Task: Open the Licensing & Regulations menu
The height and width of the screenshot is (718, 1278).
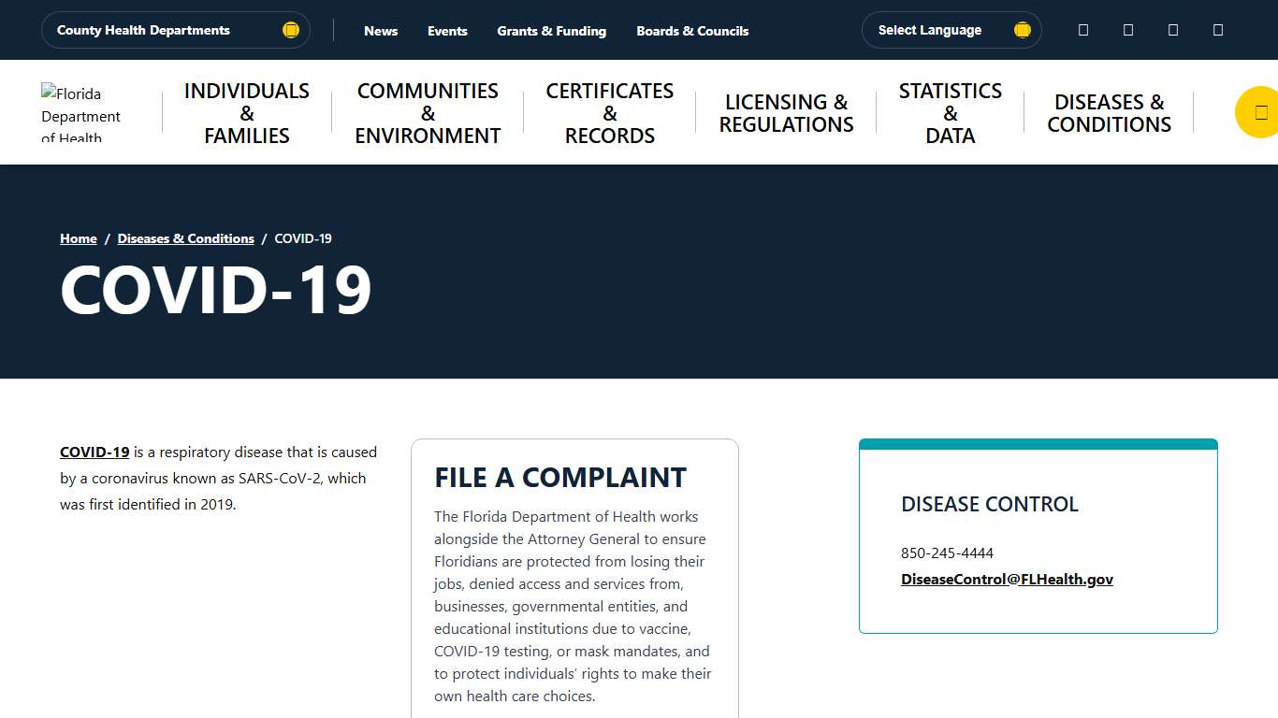Action: [786, 113]
